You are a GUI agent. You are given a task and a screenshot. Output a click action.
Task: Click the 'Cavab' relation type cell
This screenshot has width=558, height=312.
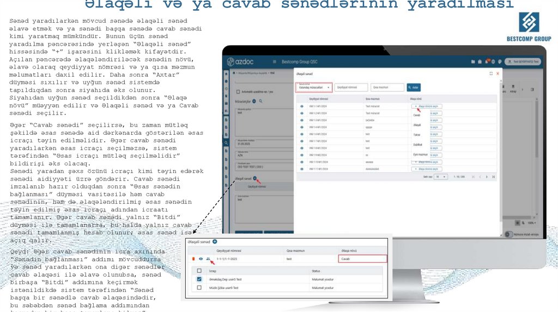[362, 259]
